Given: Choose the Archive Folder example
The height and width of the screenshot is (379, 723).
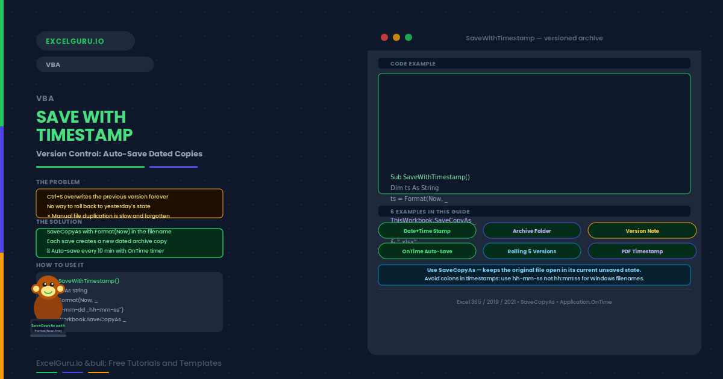Looking at the screenshot, I should pyautogui.click(x=532, y=230).
